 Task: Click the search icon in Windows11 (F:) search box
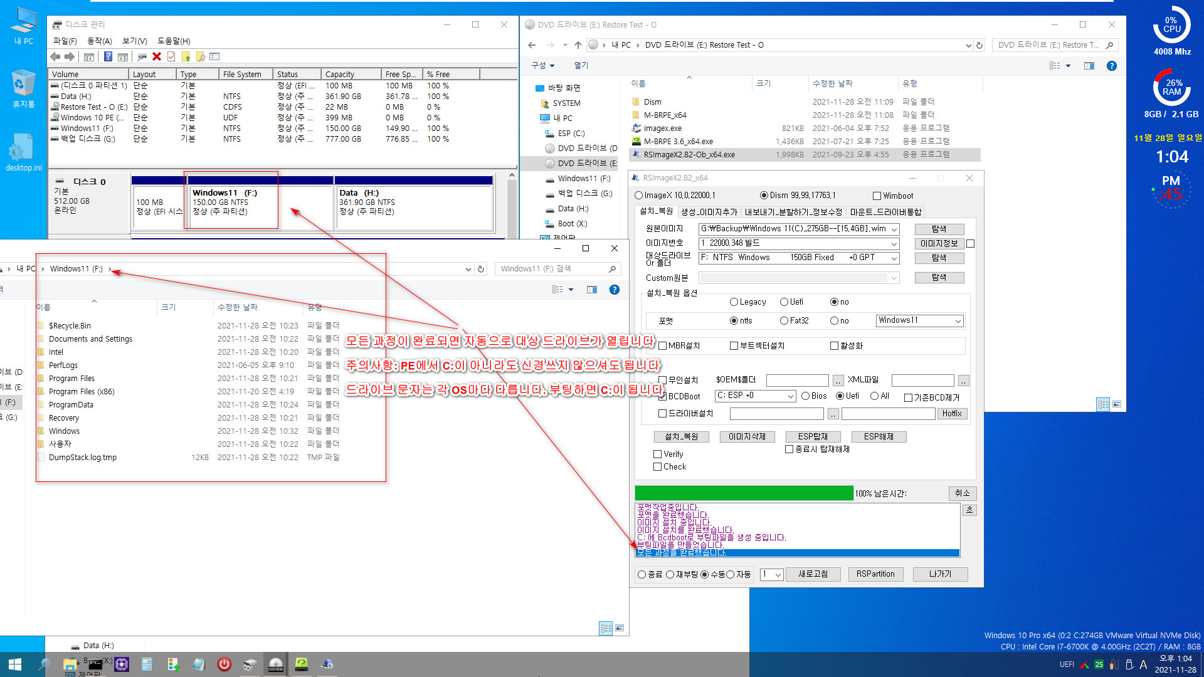click(612, 269)
